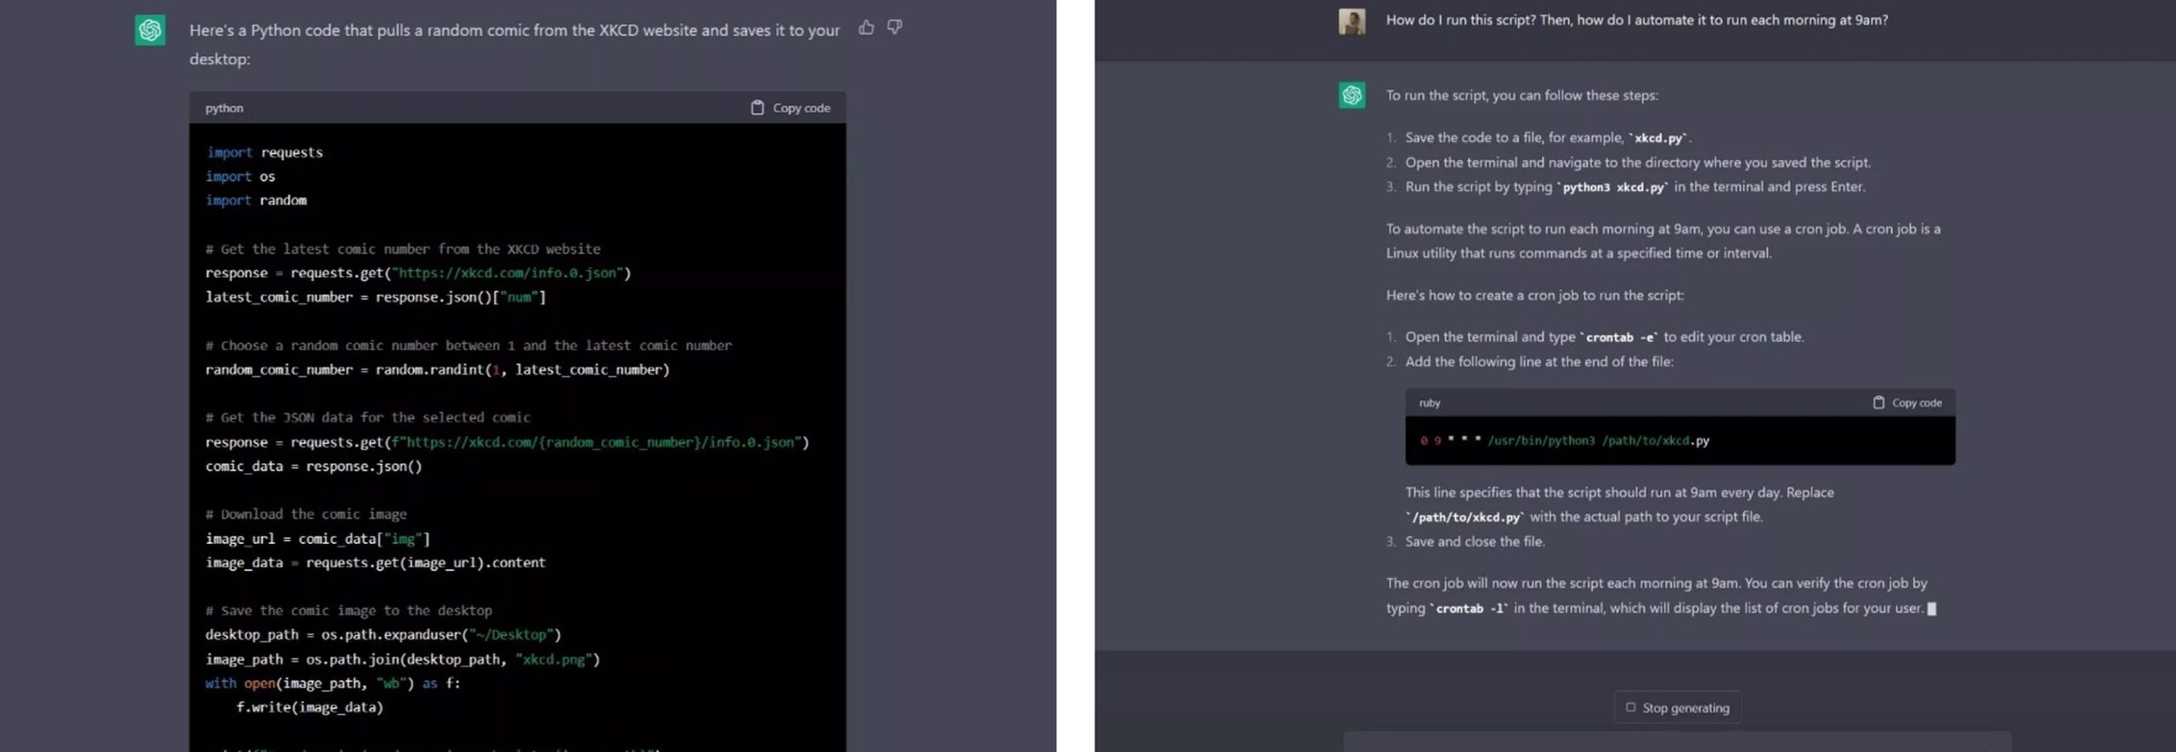Click the thumbs down icon on the XKCD response
Viewport: 2176px width, 752px height.
click(894, 27)
